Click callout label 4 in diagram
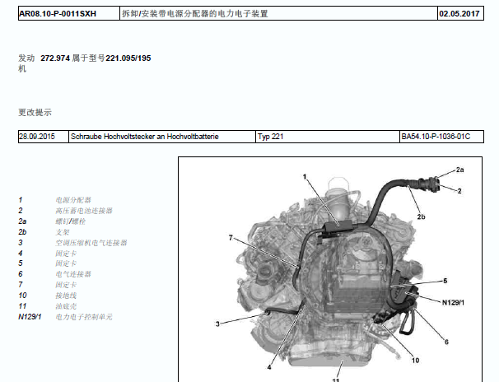The image size is (499, 382). [x=269, y=367]
